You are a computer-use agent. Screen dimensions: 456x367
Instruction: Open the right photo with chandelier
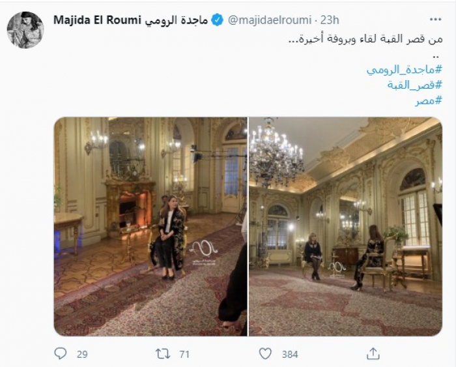pyautogui.click(x=345, y=226)
